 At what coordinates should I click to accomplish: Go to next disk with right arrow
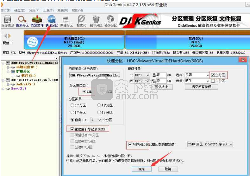pos(9,36)
